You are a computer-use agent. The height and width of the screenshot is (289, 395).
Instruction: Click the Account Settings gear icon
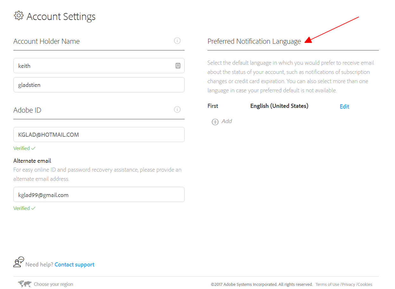tap(19, 16)
